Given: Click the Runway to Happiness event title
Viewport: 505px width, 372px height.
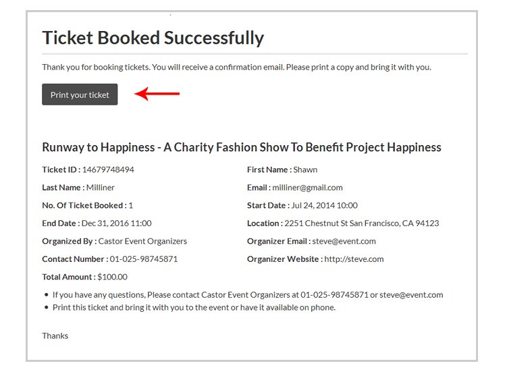Looking at the screenshot, I should pos(242,147).
